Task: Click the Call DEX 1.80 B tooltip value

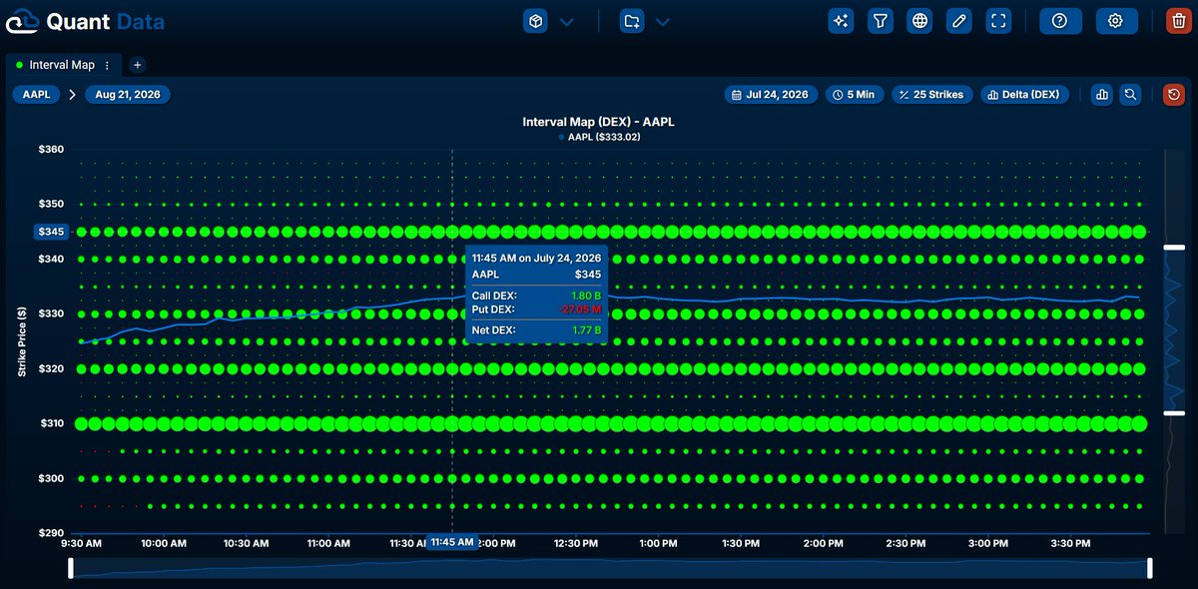Action: 587,295
